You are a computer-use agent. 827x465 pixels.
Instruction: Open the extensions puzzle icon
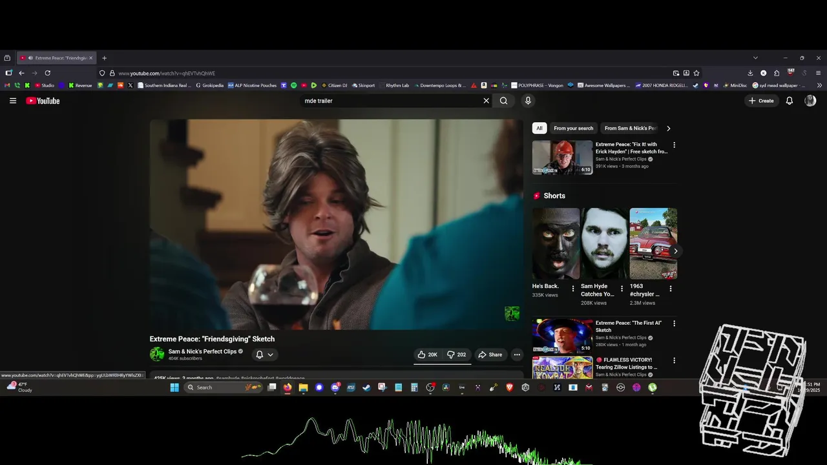click(777, 73)
